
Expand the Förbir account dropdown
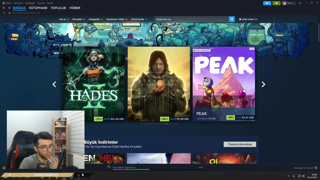(291, 3)
